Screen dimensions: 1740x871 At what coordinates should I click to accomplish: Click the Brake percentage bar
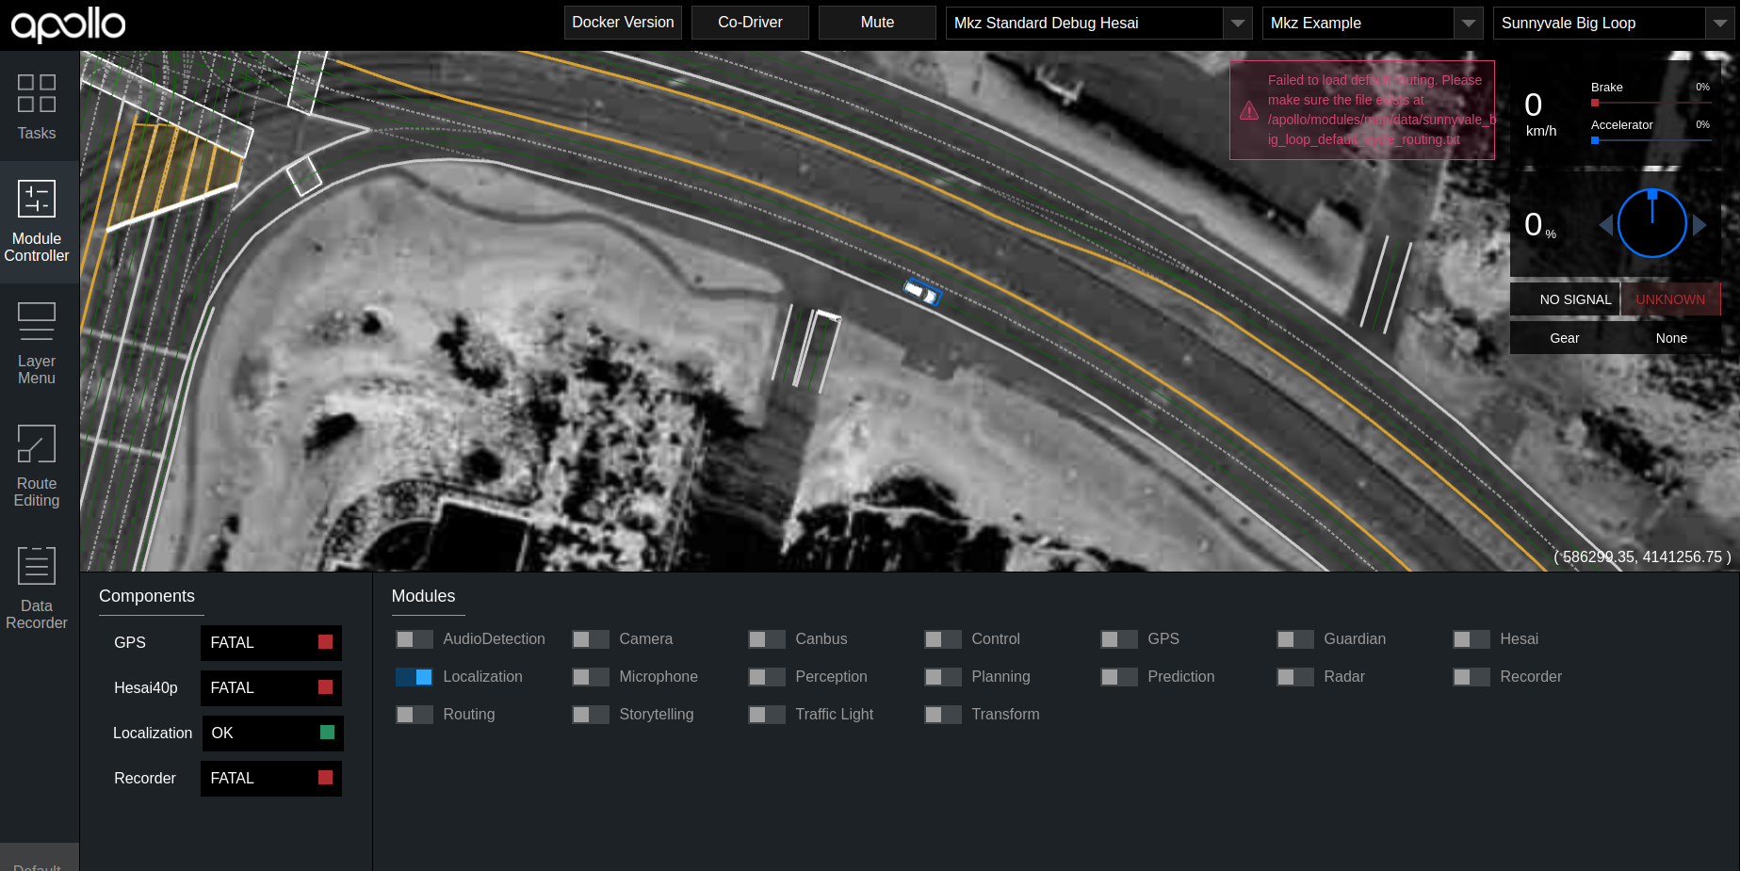tap(1651, 103)
